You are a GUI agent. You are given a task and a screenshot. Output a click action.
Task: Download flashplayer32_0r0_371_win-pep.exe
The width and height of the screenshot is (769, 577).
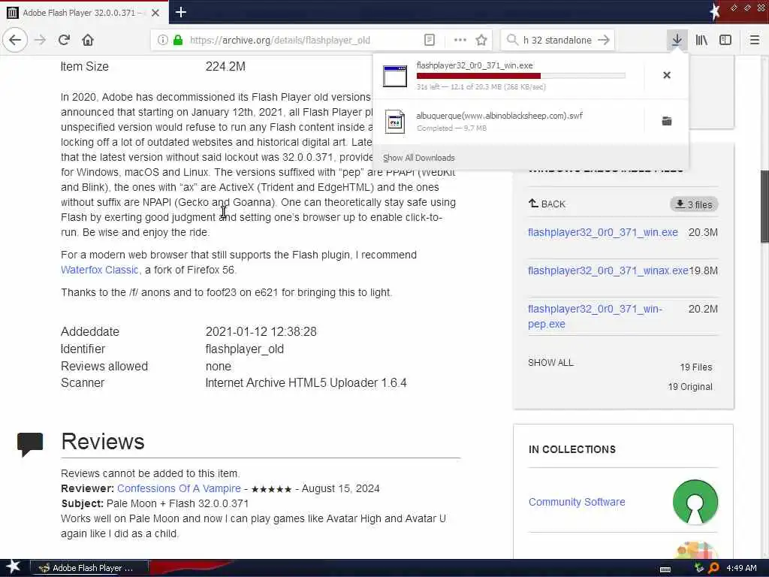point(595,316)
